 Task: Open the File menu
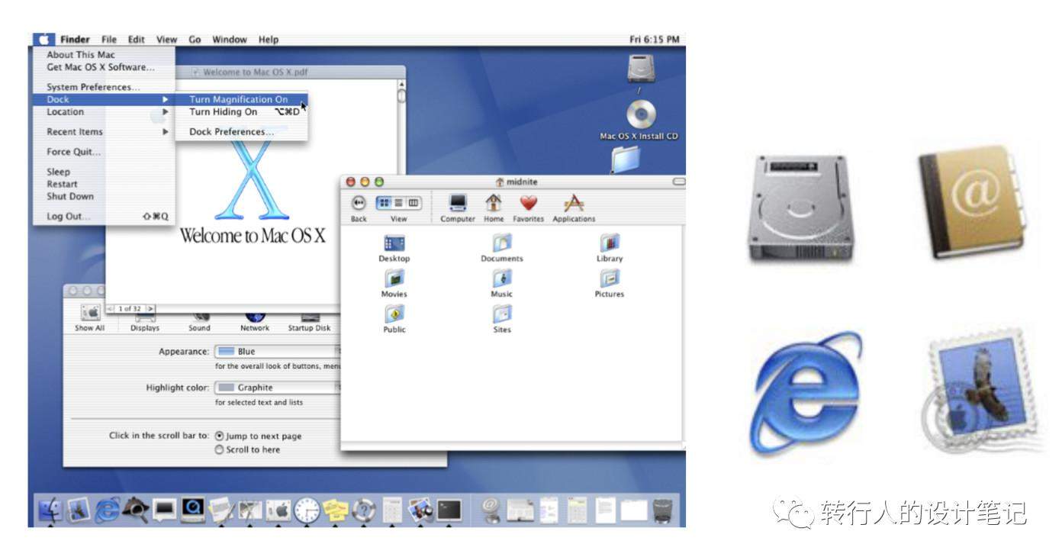click(x=109, y=40)
